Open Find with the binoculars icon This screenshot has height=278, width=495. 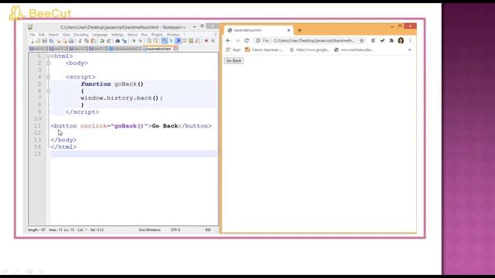(x=118, y=41)
